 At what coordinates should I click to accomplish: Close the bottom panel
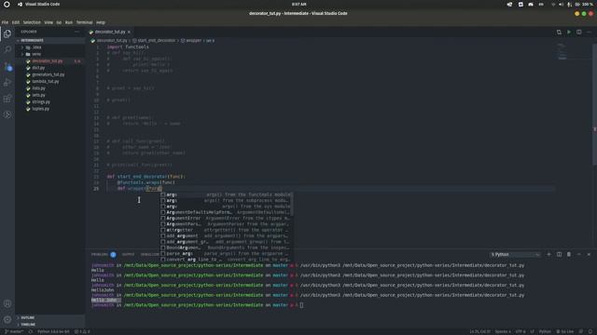pyautogui.click(x=589, y=254)
